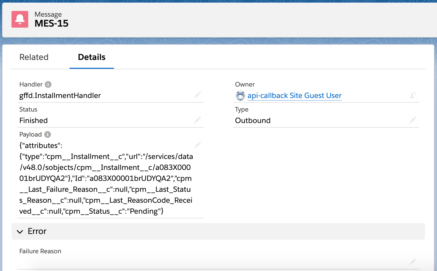437x271 pixels.
Task: Click the Error section header title
Action: (37, 231)
